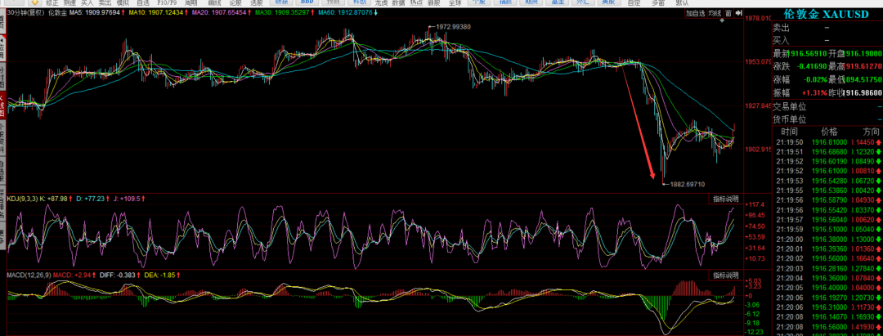
Task: Select the K线图 side tab
Action: click(x=3, y=106)
